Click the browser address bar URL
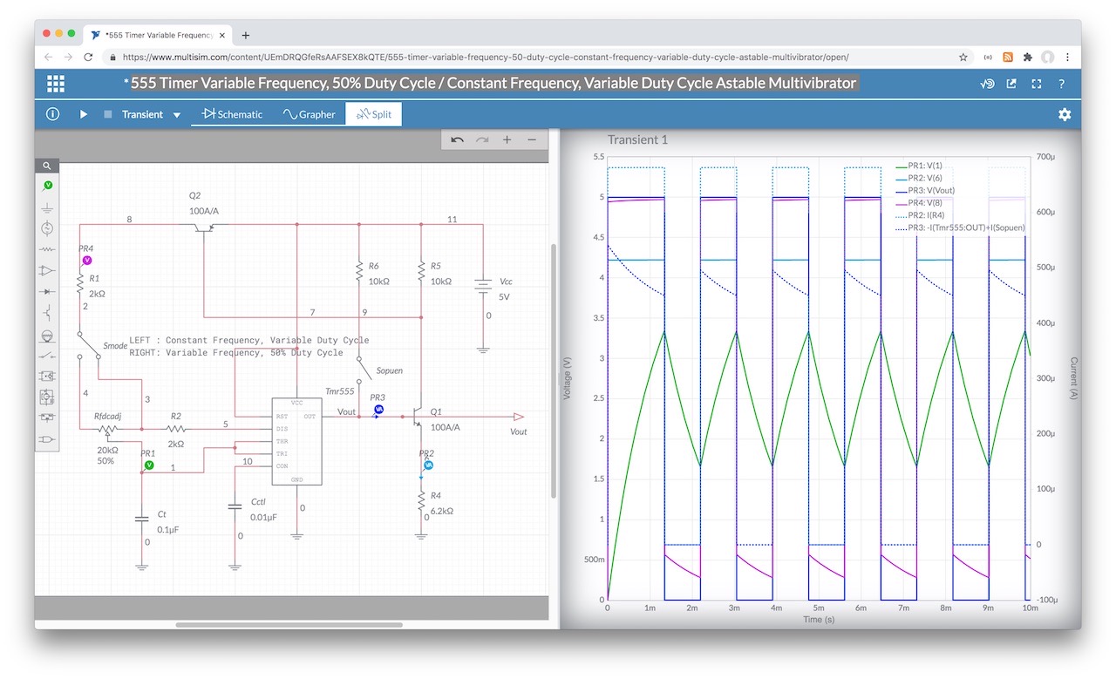 pyautogui.click(x=485, y=57)
